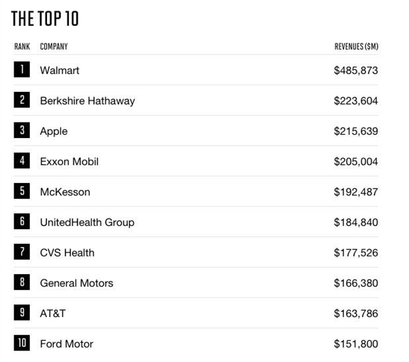The height and width of the screenshot is (362, 409).
Task: Click the rank 3 badge
Action: (22, 131)
